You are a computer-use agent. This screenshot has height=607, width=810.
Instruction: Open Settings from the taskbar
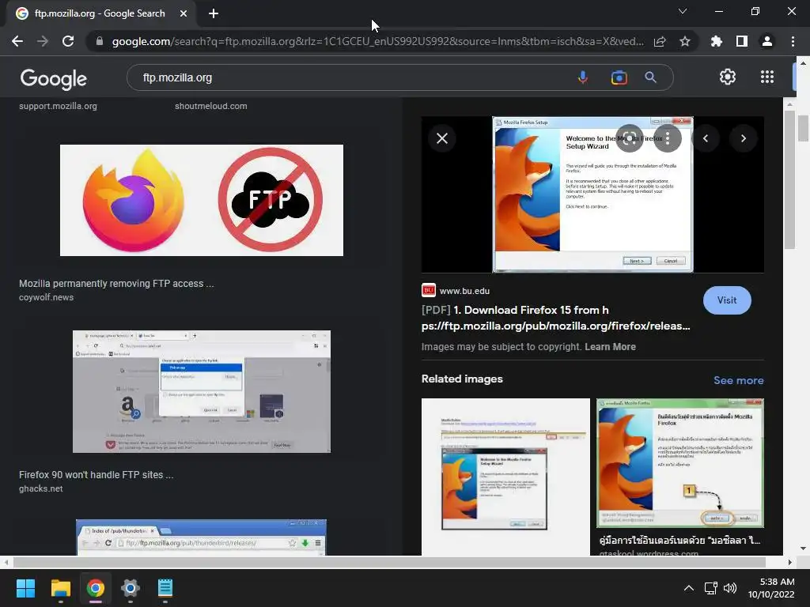pyautogui.click(x=131, y=588)
